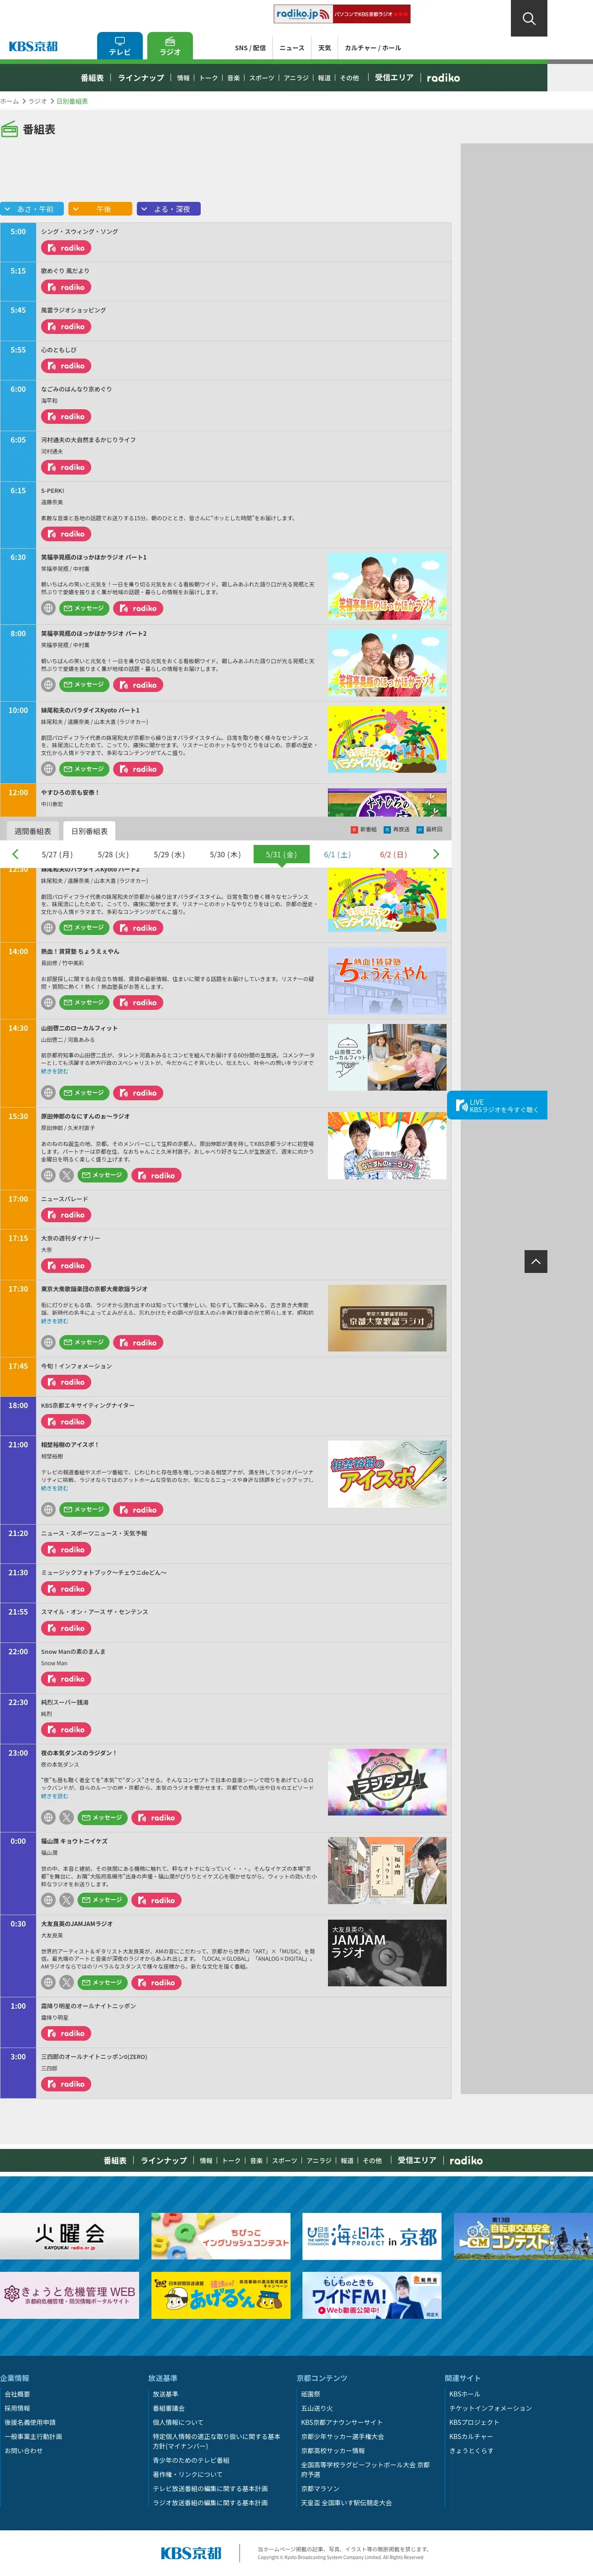Viewport: 593px width, 2576px height.
Task: Open website globe icon for 0:00 福山潤 program
Action: (x=48, y=1900)
